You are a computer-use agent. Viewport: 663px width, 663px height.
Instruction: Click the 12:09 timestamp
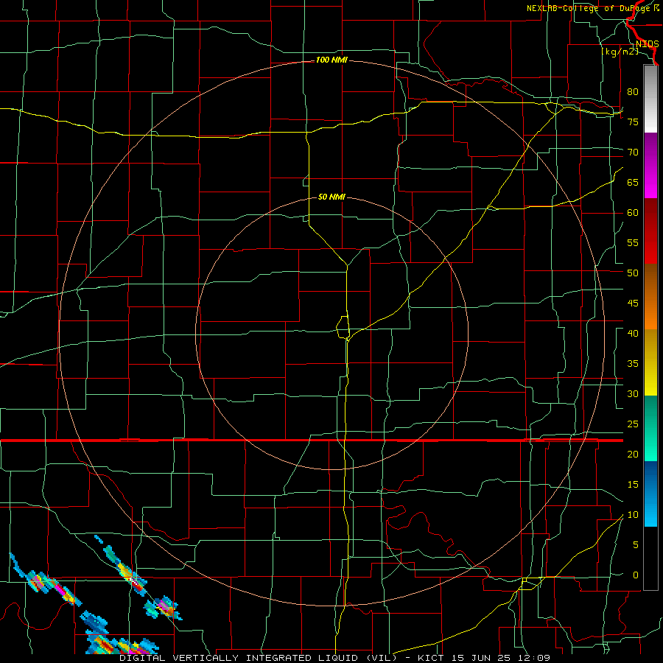(x=536, y=658)
